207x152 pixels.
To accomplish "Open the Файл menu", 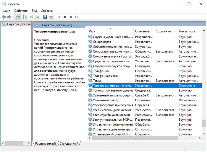I will 7,11.
